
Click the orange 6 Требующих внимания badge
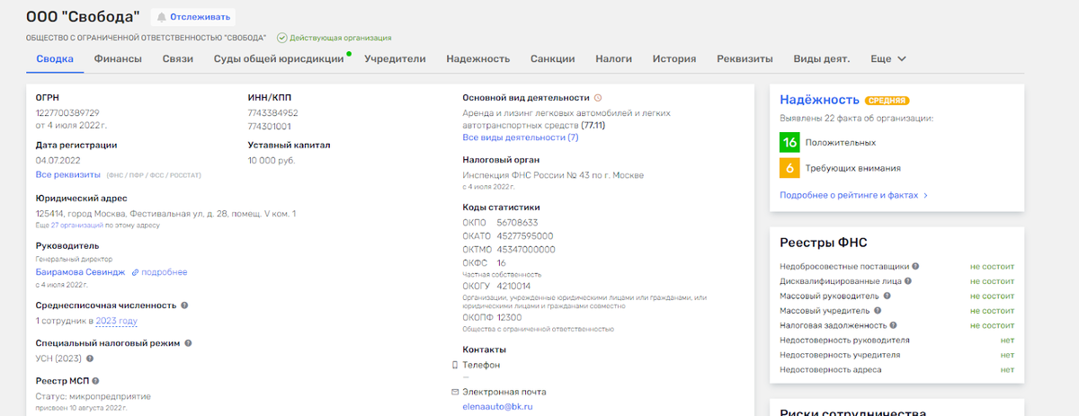[789, 168]
